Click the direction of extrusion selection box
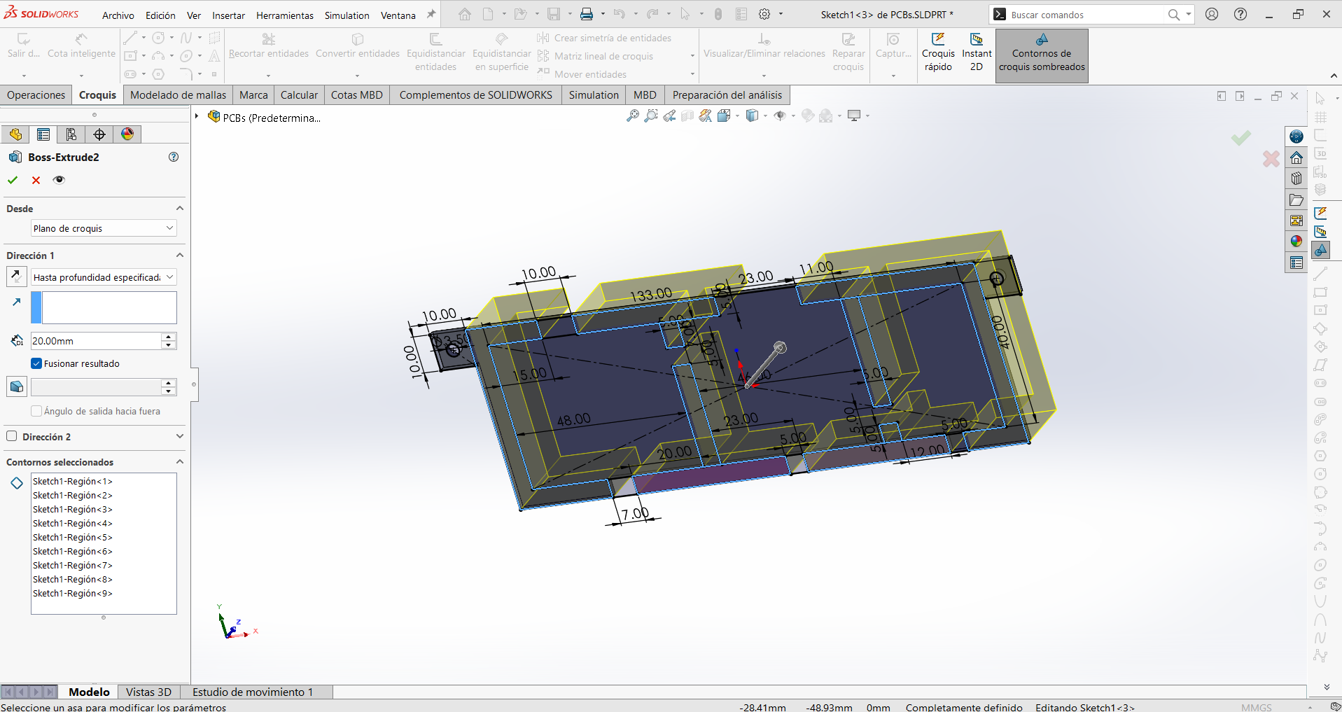 tap(104, 307)
